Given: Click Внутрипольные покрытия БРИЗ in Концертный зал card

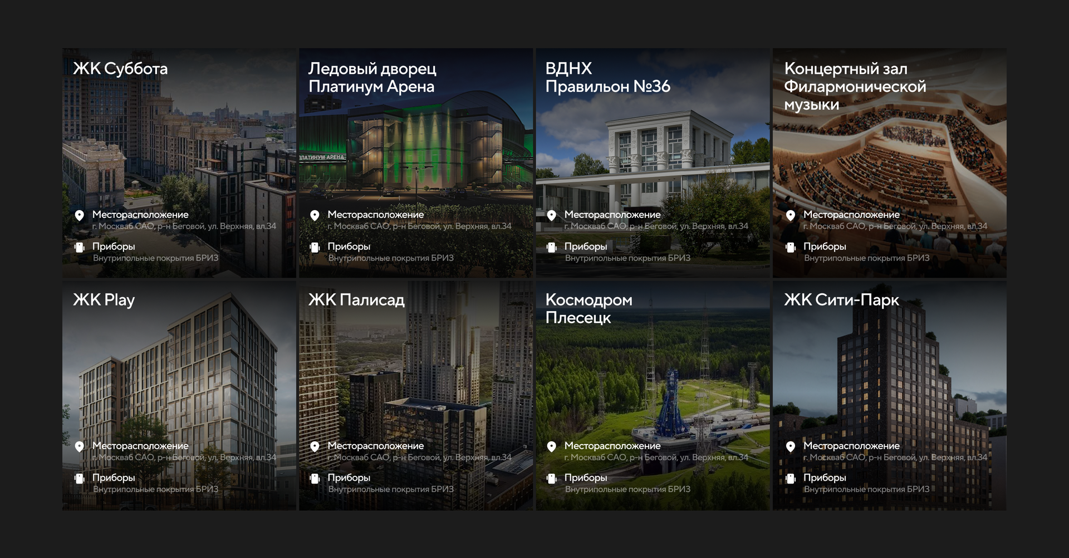Looking at the screenshot, I should [x=866, y=258].
